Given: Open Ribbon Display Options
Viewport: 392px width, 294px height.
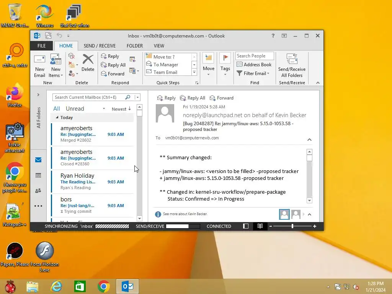Looking at the screenshot, I should point(284,36).
